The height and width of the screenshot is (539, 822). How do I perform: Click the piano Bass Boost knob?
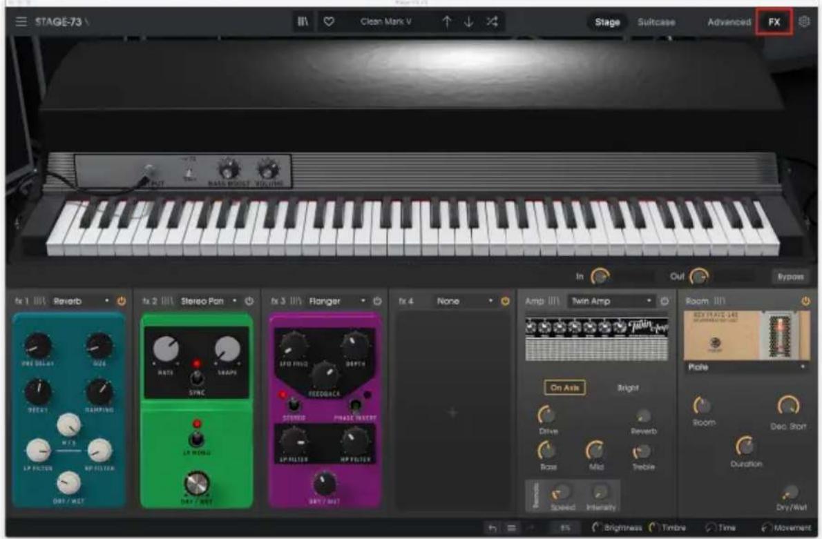pyautogui.click(x=229, y=169)
